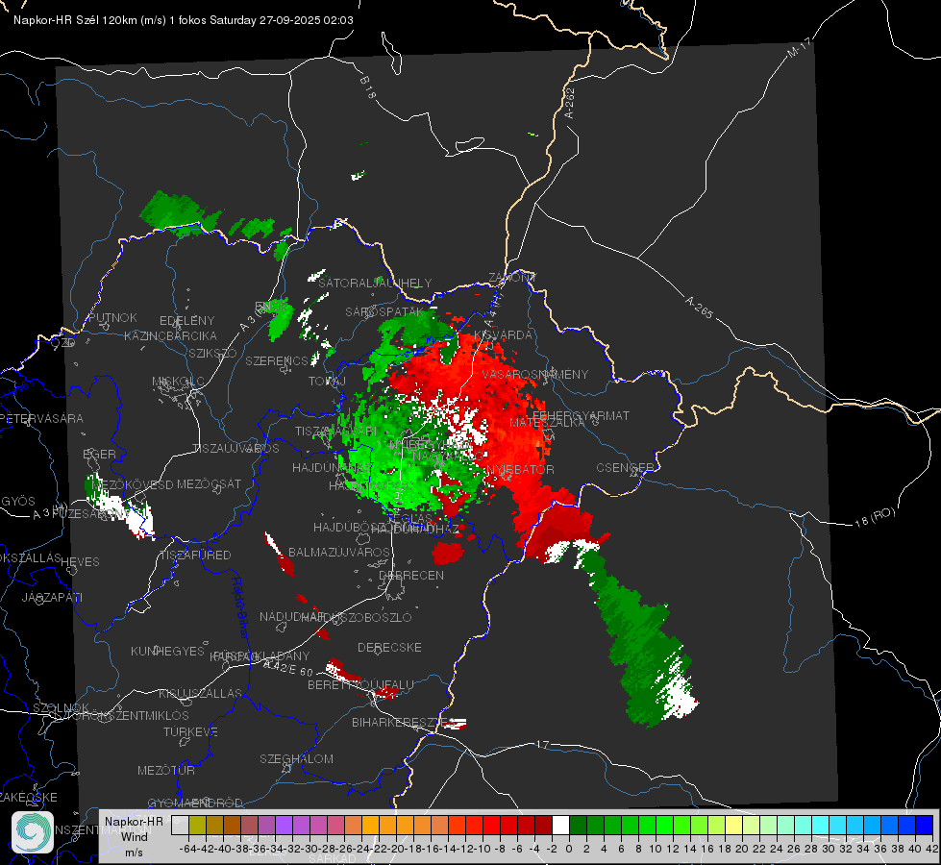Click the blue Hajdú-Bihar county label

coord(239,606)
